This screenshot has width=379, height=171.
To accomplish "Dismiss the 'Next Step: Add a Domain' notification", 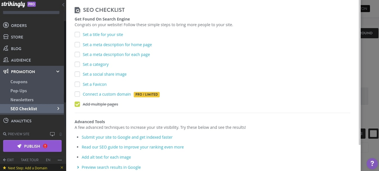I will click(62, 167).
